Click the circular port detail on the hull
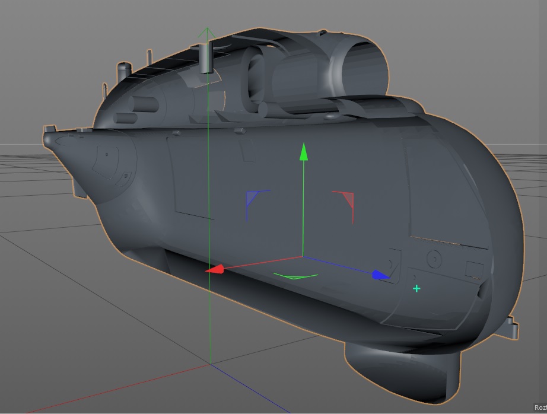 [x=434, y=260]
